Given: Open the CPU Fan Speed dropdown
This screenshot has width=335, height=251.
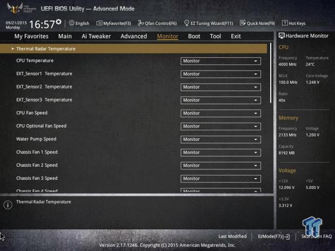Looking at the screenshot, I should point(220,113).
